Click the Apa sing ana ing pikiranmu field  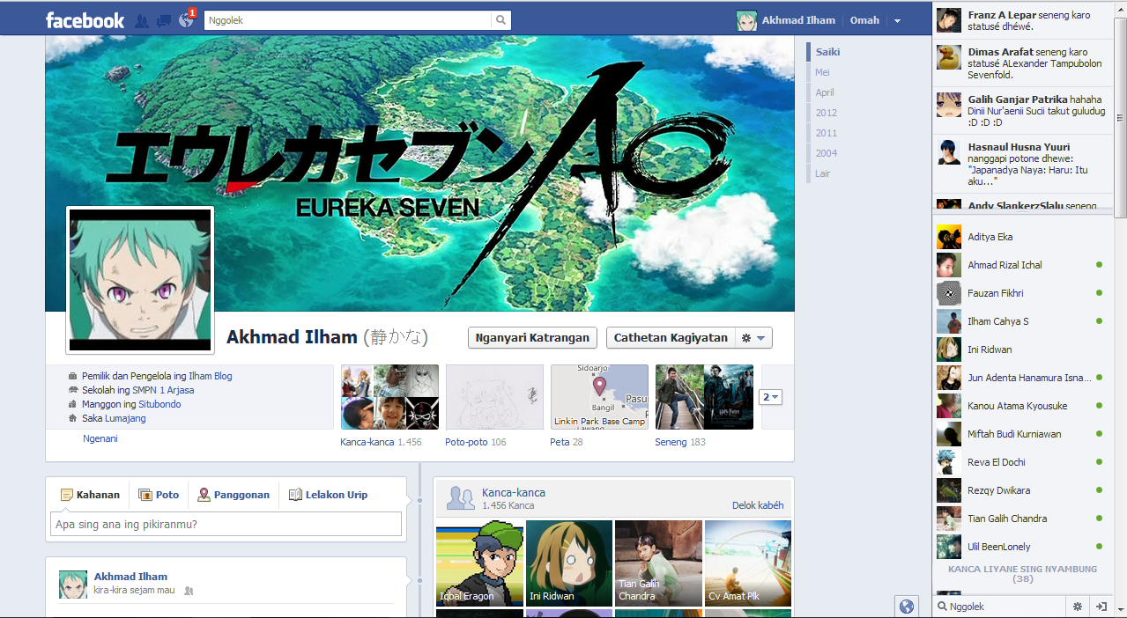(226, 524)
